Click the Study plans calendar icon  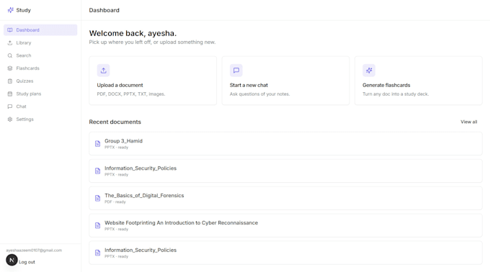point(10,94)
